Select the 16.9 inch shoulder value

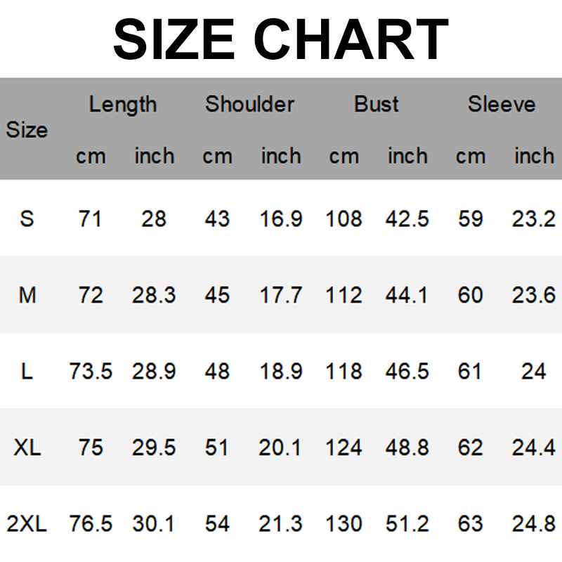[281, 218]
